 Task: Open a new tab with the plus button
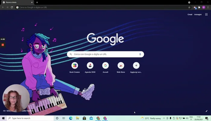click(x=37, y=2)
